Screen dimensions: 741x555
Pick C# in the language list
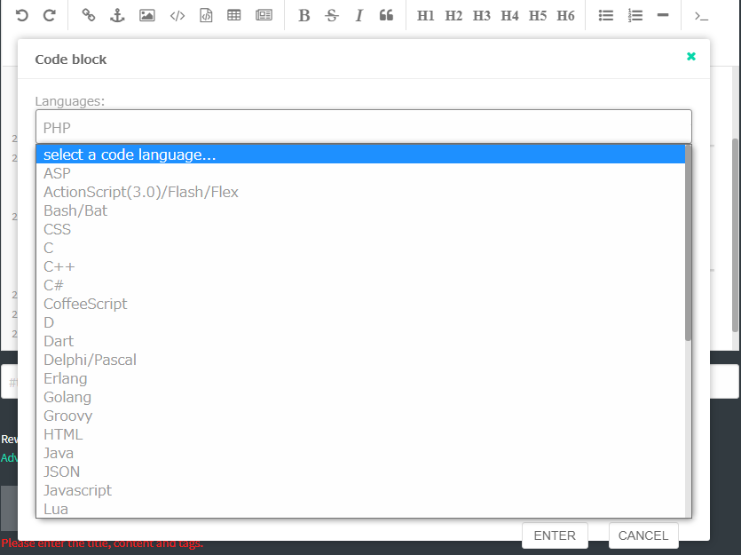coord(360,285)
